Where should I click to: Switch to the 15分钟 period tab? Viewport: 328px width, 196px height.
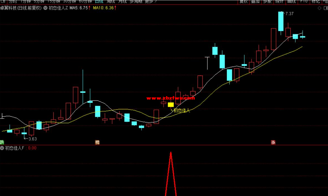point(54,1)
